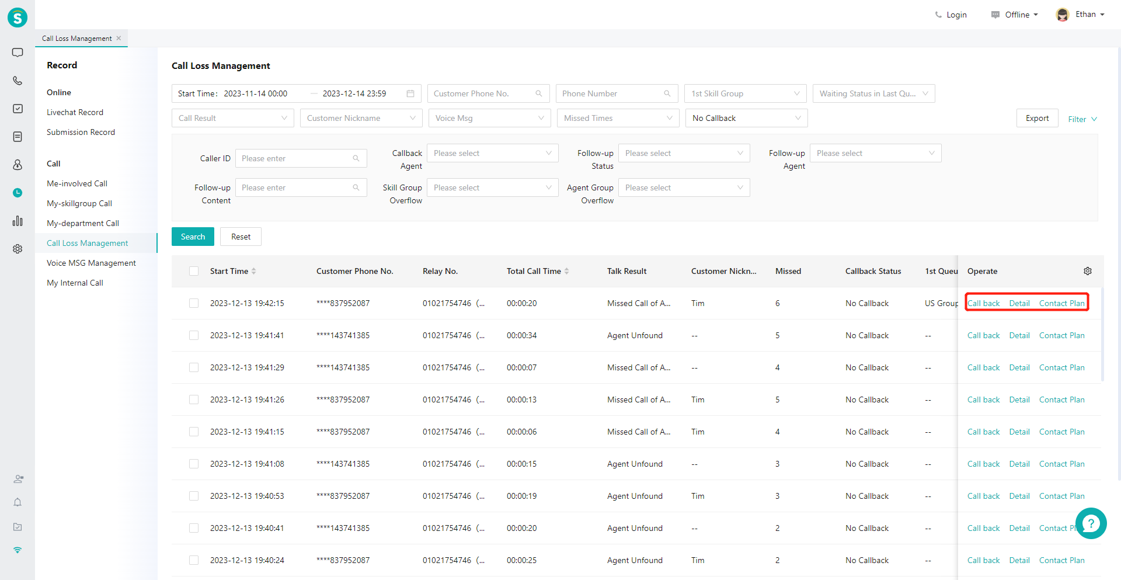Open the inbox tray icon in sidebar
This screenshot has height=580, width=1121.
(x=18, y=527)
